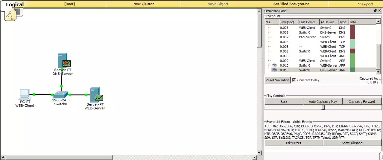The image size is (383, 160).
Task: Click the Logical workspace navigation icon
Action: click(x=10, y=15)
